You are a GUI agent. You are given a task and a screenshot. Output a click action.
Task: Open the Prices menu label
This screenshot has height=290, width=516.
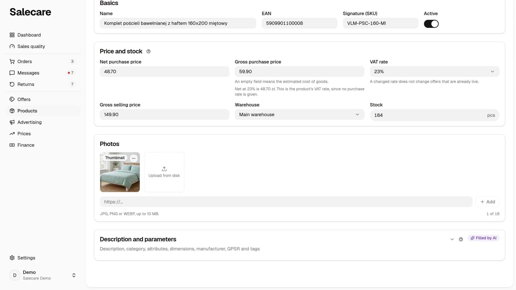[24, 134]
